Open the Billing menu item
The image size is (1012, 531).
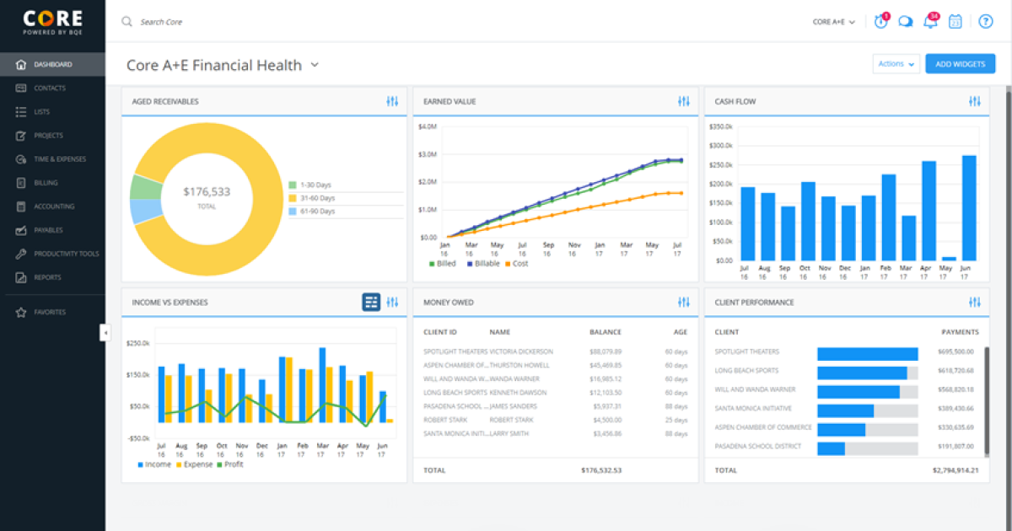52,182
